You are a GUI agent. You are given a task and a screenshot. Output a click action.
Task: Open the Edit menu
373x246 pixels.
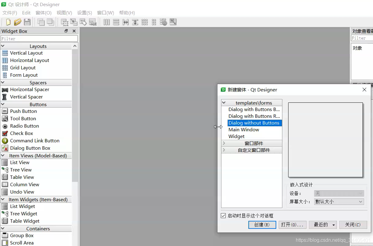[x=26, y=13]
